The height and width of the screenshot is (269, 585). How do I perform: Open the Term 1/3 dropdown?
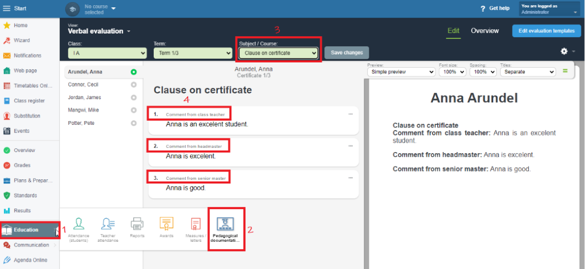[193, 53]
